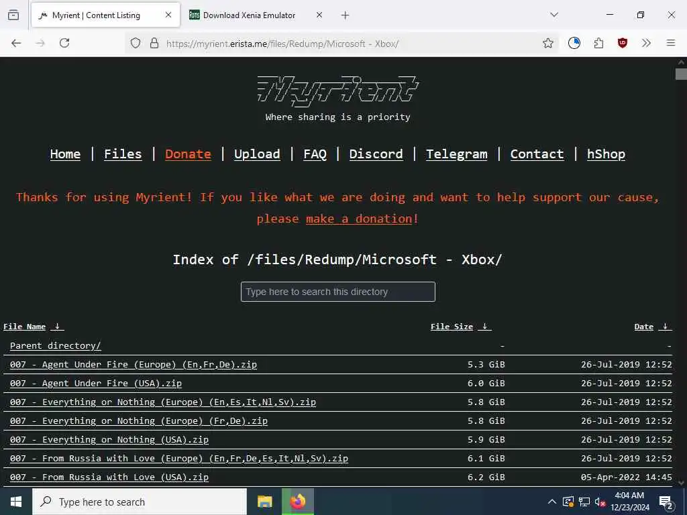Open the Contact link
Viewport: 687px width, 515px height.
coord(537,154)
